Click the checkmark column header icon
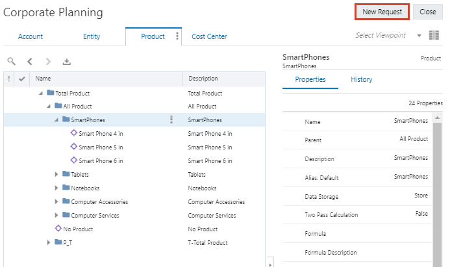Screen dimensions: 450x267 [x=22, y=79]
